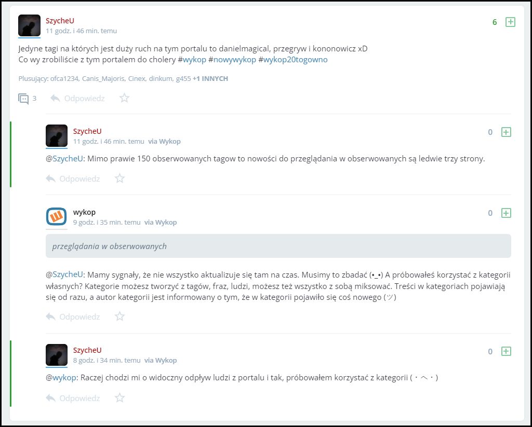
Task: Upvote SzycheU's last reply about odpływ ludzi
Action: tap(506, 351)
